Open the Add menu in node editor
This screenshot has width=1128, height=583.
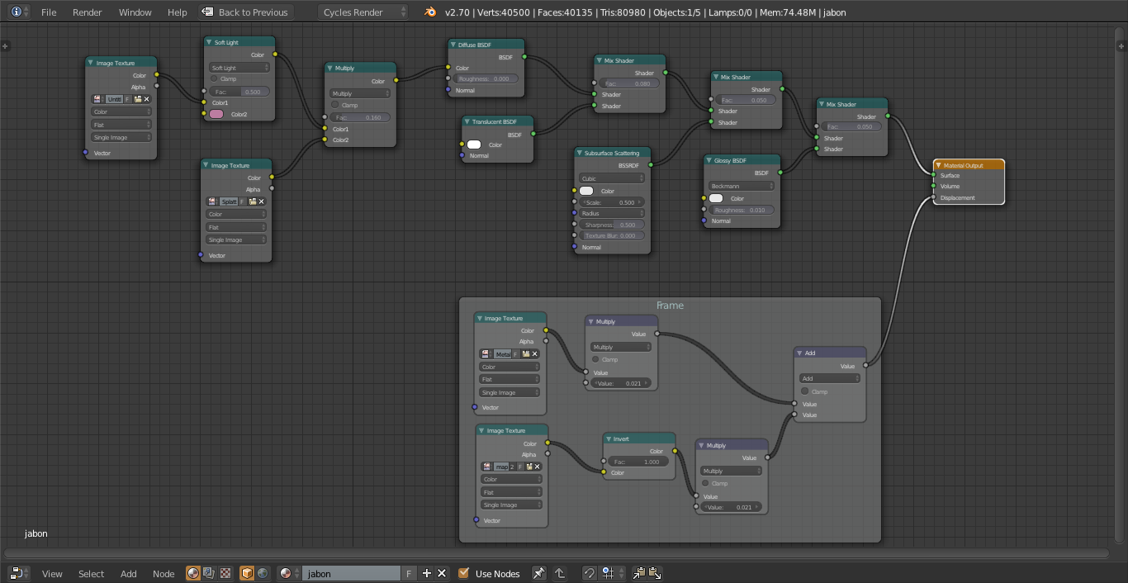tap(128, 573)
